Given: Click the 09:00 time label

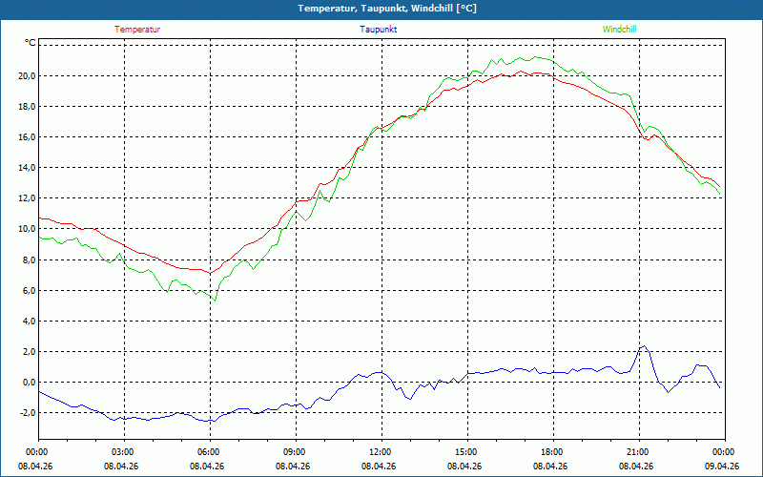Looking at the screenshot, I should click(294, 452).
